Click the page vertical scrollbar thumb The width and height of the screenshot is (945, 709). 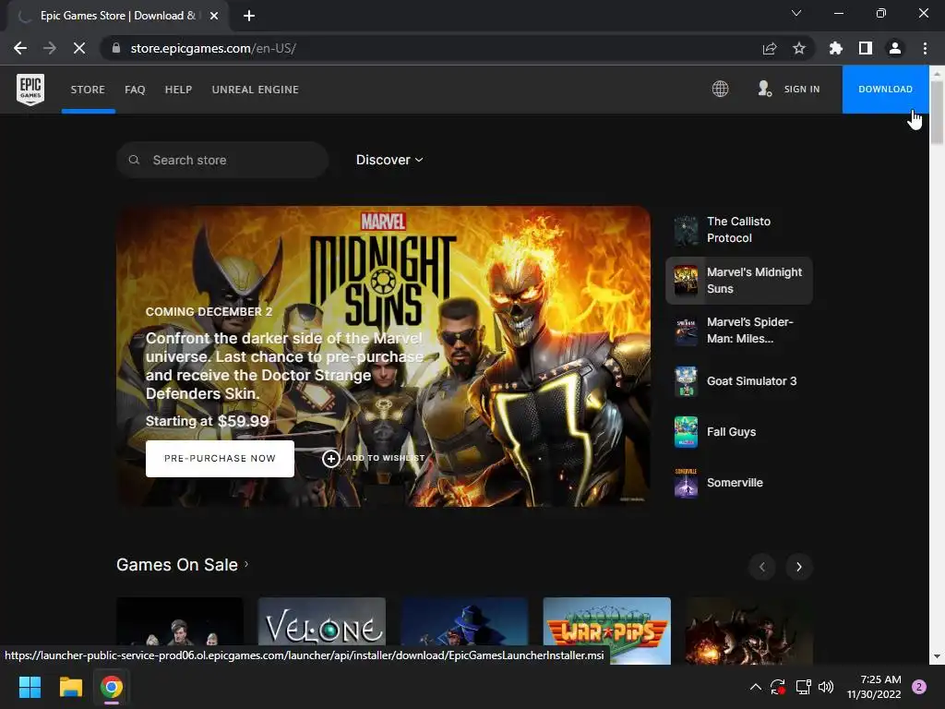(x=937, y=113)
